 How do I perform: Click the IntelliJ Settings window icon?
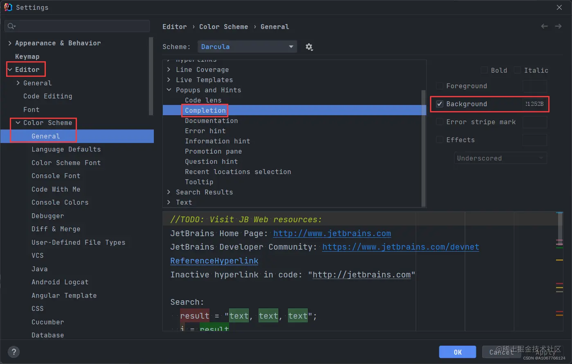point(8,7)
